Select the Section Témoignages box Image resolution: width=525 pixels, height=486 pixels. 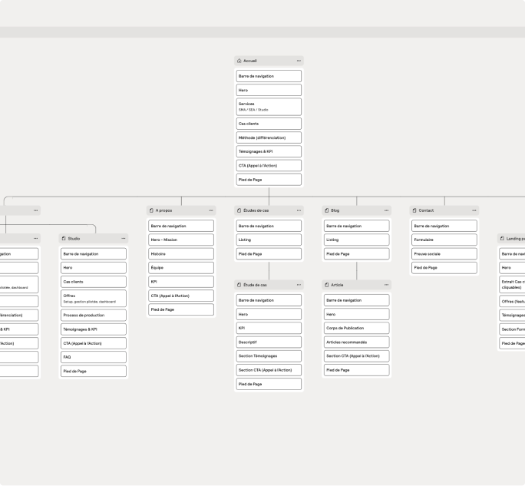pos(269,356)
